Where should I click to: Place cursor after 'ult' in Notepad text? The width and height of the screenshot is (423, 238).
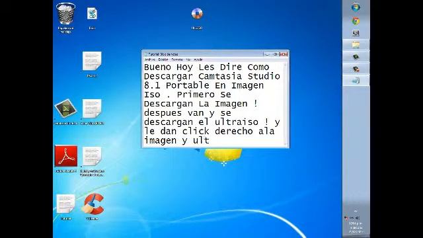(x=210, y=141)
